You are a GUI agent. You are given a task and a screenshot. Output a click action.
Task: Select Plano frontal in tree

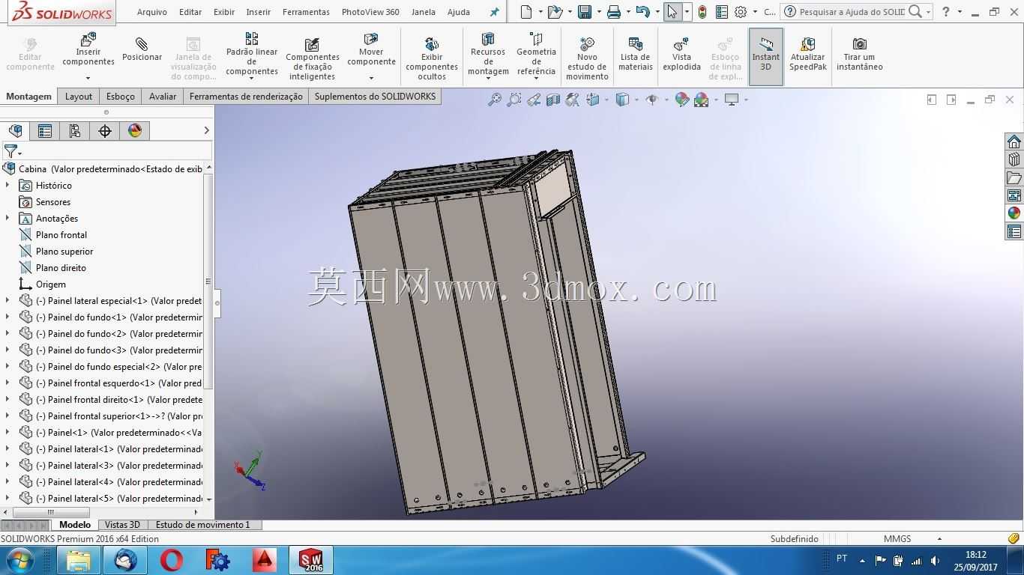(61, 234)
